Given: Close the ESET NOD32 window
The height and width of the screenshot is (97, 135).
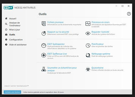Looking at the screenshot, I should click(x=128, y=6).
